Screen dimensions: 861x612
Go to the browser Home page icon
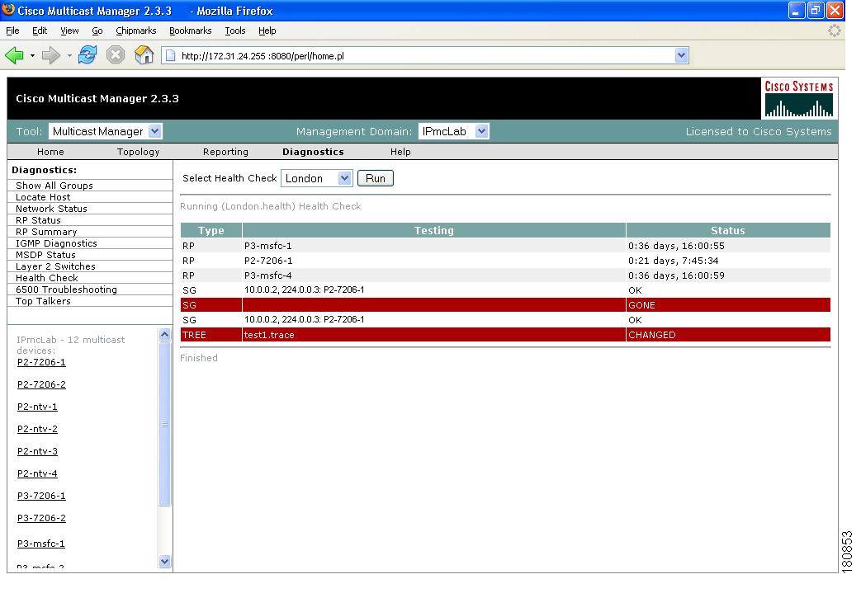pyautogui.click(x=144, y=55)
